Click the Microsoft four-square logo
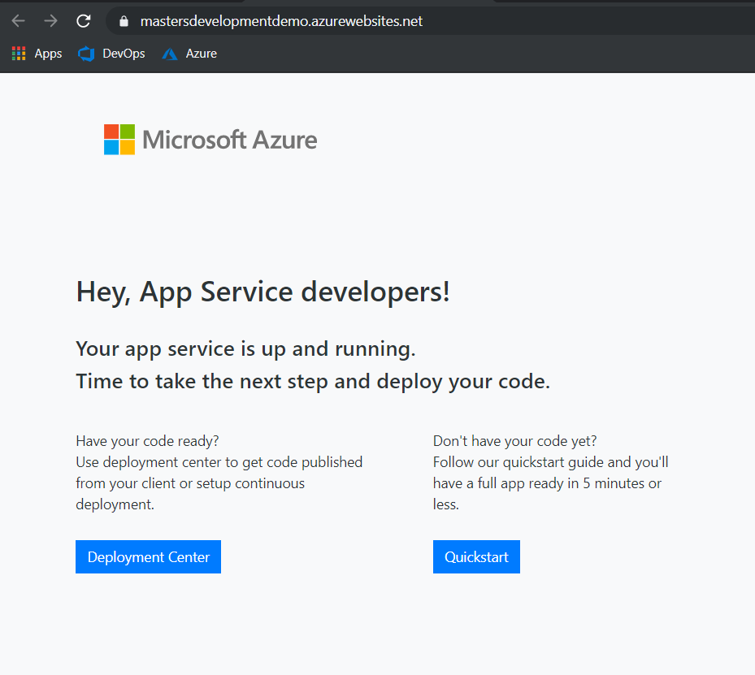The height and width of the screenshot is (675, 755). pos(119,140)
